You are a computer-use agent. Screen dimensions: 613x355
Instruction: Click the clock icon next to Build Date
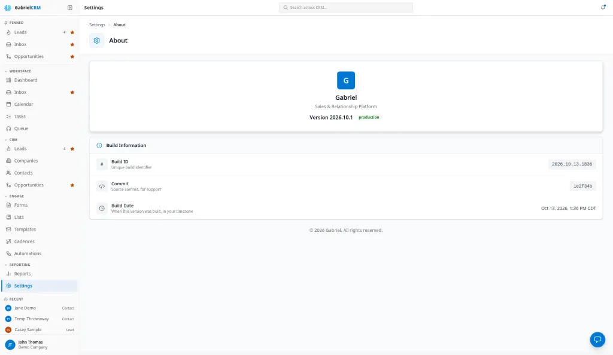[x=102, y=209]
